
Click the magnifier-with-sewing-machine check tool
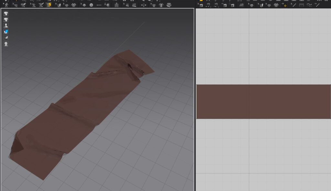[232, 5]
